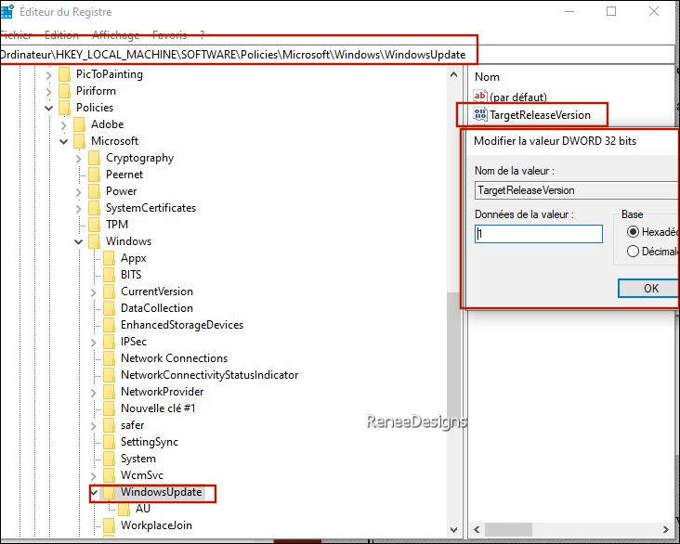Image resolution: width=680 pixels, height=544 pixels.
Task: Expand the PicToPainting key
Action: pos(48,75)
